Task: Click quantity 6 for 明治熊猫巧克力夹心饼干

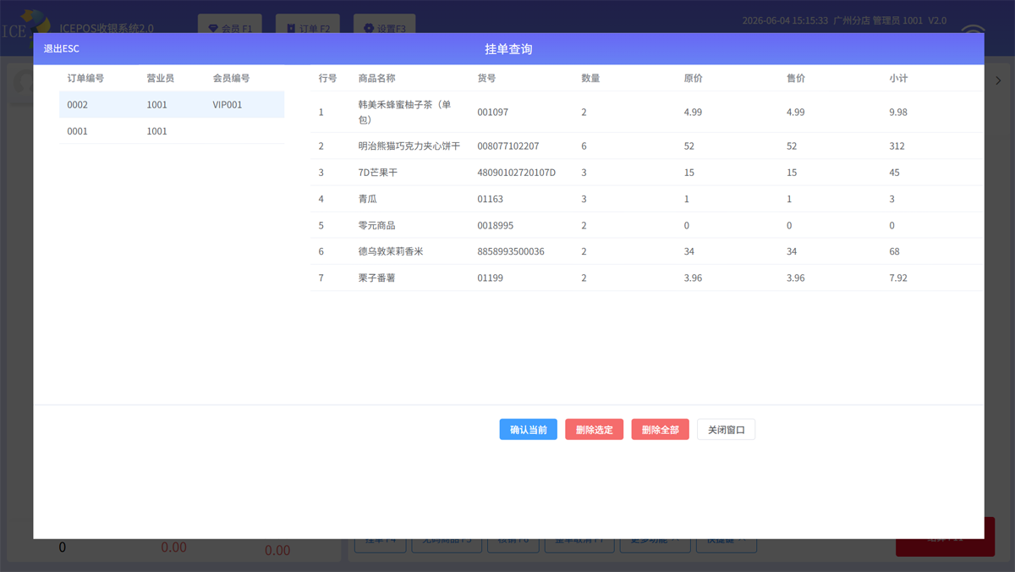Action: (x=584, y=146)
